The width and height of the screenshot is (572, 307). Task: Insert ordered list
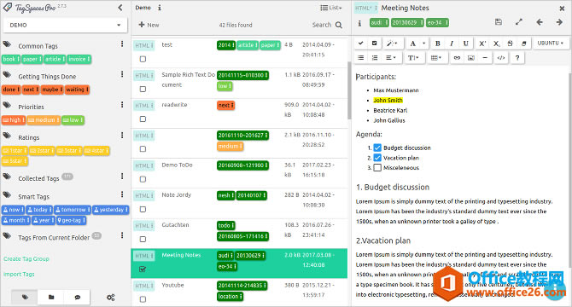point(375,58)
